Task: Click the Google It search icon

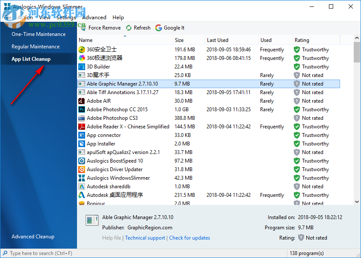Action: tap(159, 27)
